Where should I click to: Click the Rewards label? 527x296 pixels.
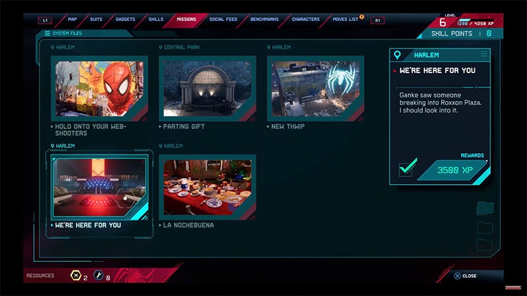(x=472, y=155)
